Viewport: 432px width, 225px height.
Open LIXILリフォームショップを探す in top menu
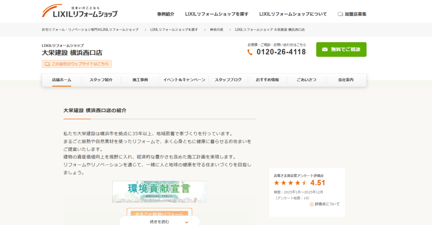coord(216,14)
